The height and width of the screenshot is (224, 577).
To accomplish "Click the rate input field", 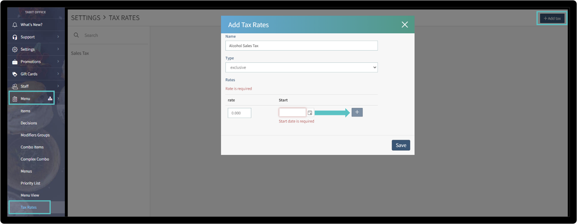I will tap(239, 113).
